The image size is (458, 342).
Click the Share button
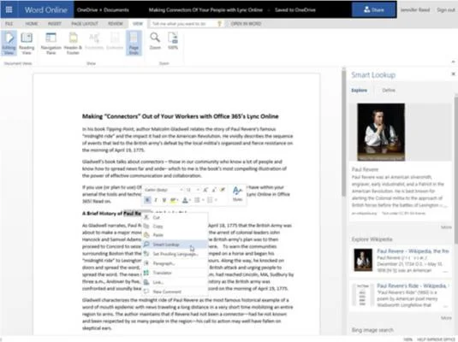(x=374, y=9)
